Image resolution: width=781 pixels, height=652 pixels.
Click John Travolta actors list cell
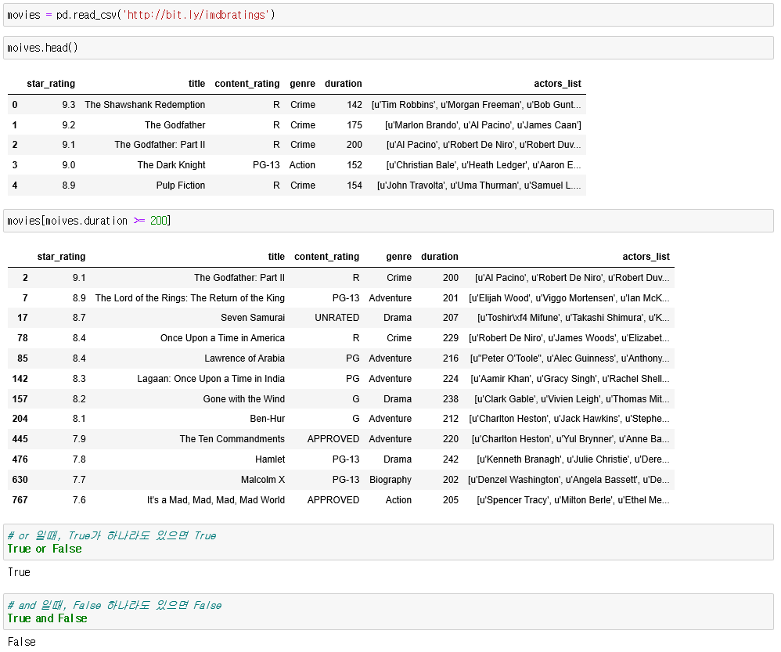tap(479, 186)
